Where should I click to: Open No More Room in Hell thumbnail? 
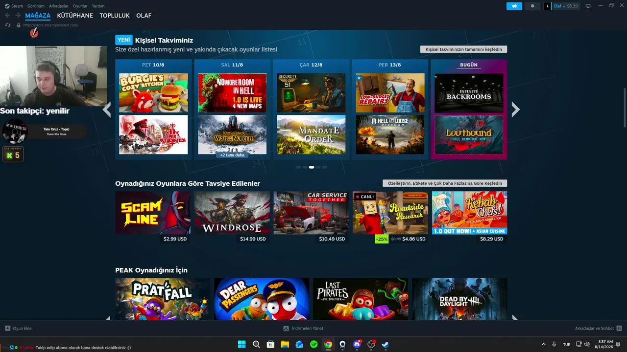coord(232,93)
